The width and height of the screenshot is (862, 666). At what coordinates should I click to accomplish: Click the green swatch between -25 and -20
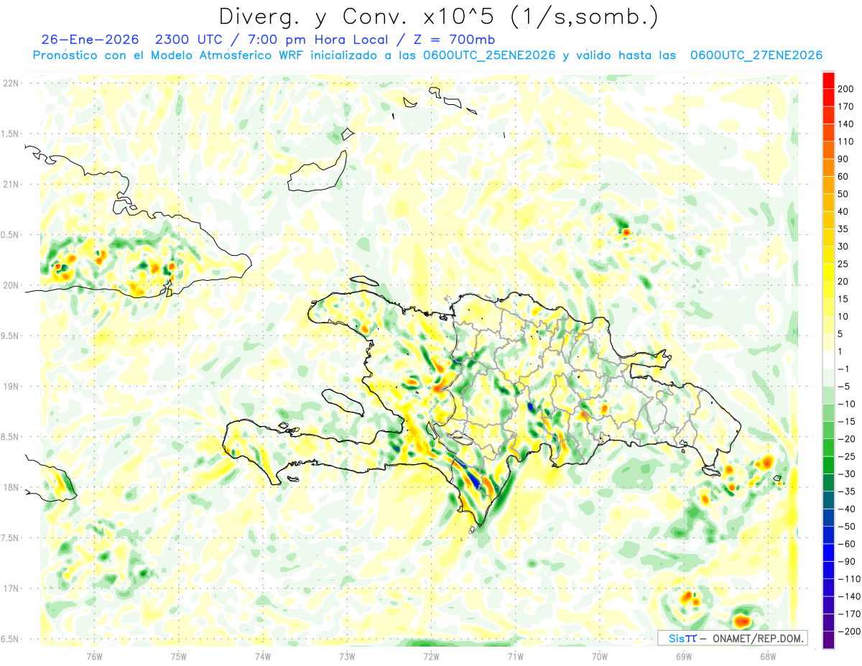(828, 448)
